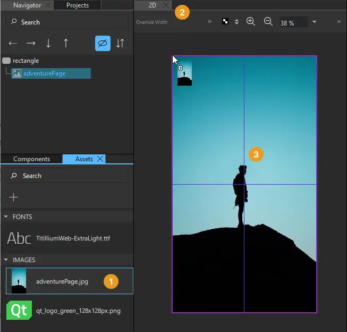Click the plus icon to add assets
This screenshot has width=347, height=332.
[x=14, y=197]
